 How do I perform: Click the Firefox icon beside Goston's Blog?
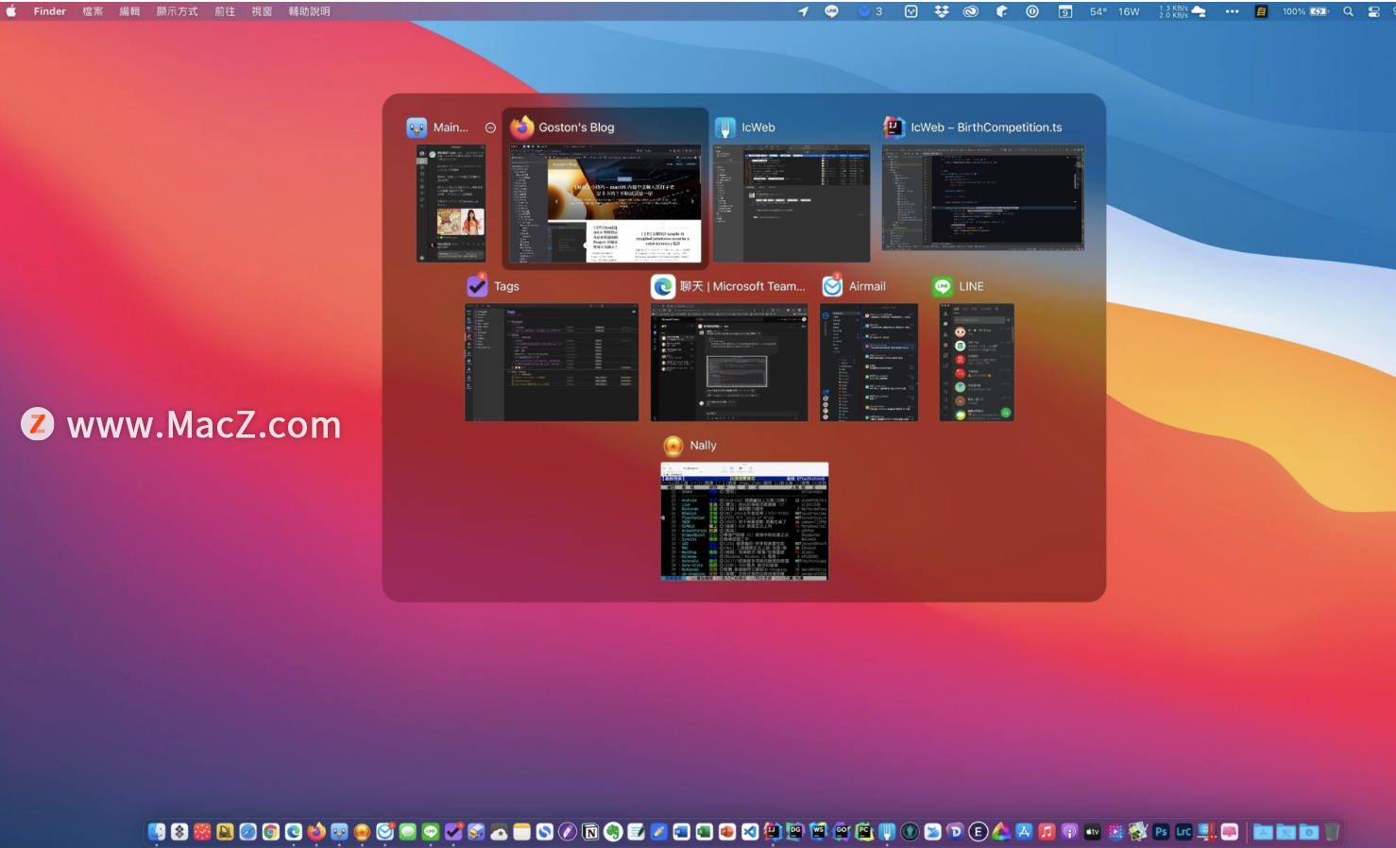point(522,127)
